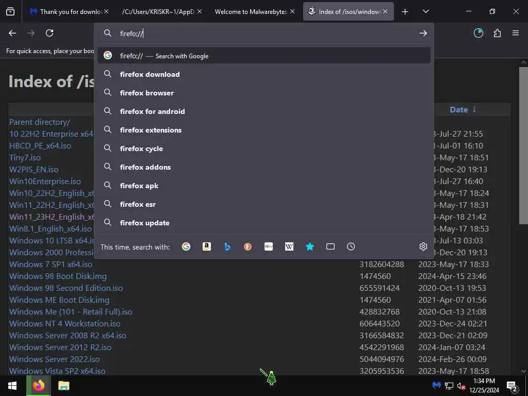Close the Thank you for download tab
The height and width of the screenshot is (396, 528).
[x=106, y=11]
